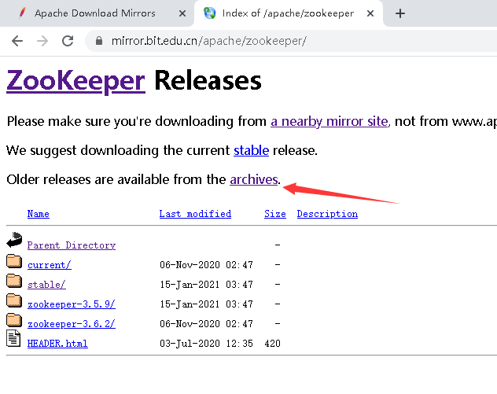Open the HEADER.html file link
Viewport: 497px width, 394px height.
click(57, 344)
